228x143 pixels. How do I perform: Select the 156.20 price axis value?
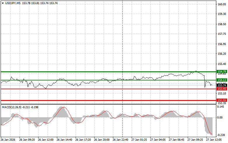click(222, 54)
